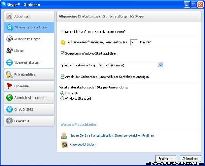
Task: Minimize the Skype Optionen window
Action: click(187, 5)
